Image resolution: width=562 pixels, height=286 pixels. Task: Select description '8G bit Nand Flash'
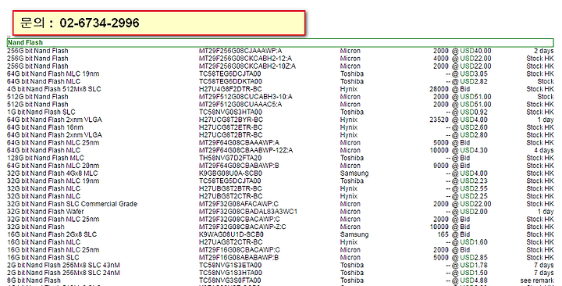point(34,281)
